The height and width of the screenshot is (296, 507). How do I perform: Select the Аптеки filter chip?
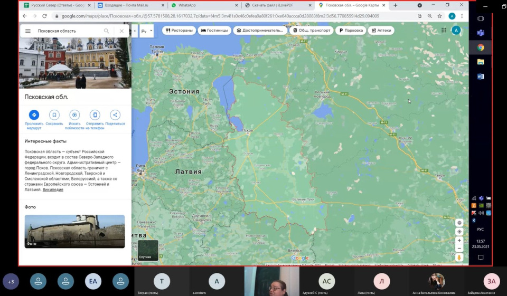(381, 31)
